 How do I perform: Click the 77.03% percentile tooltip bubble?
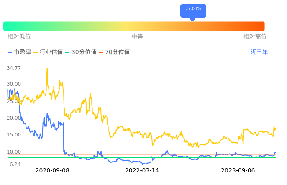click(193, 9)
